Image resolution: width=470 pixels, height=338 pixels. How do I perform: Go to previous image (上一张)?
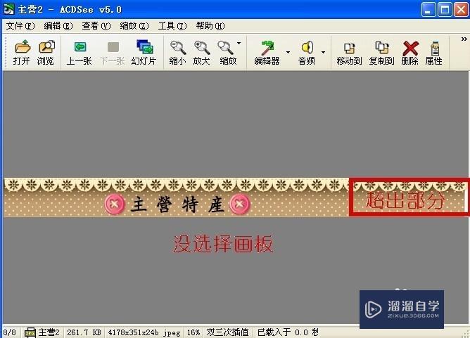click(x=79, y=53)
